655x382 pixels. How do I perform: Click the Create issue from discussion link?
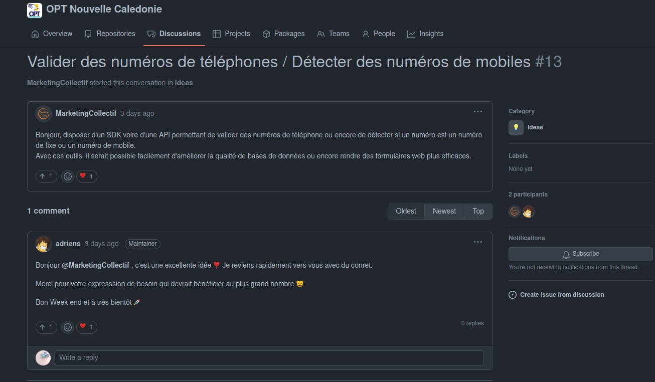[x=562, y=295]
